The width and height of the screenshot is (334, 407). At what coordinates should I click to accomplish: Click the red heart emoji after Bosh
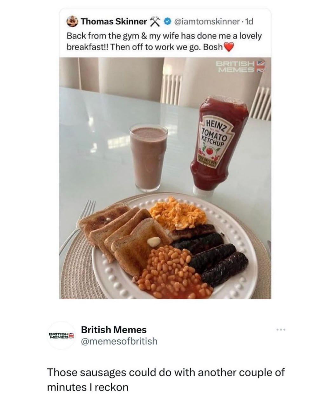point(229,47)
